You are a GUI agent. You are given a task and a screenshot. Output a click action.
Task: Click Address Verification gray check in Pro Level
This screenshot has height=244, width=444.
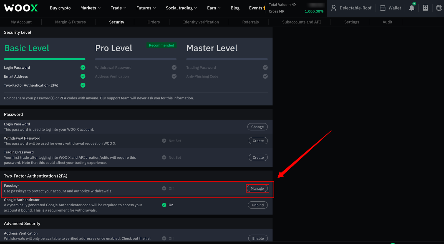pyautogui.click(x=174, y=76)
